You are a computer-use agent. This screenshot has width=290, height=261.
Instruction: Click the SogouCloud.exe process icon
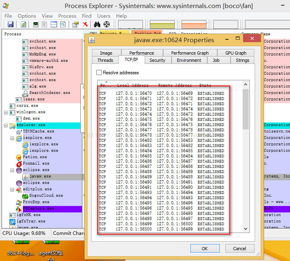tap(25, 196)
